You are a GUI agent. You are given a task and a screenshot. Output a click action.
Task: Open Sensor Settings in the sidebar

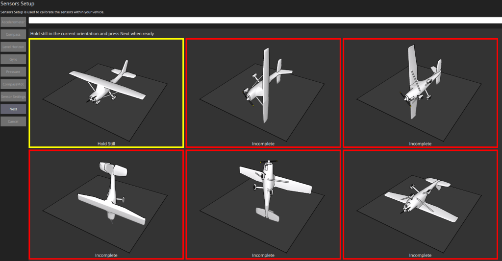[x=13, y=96]
